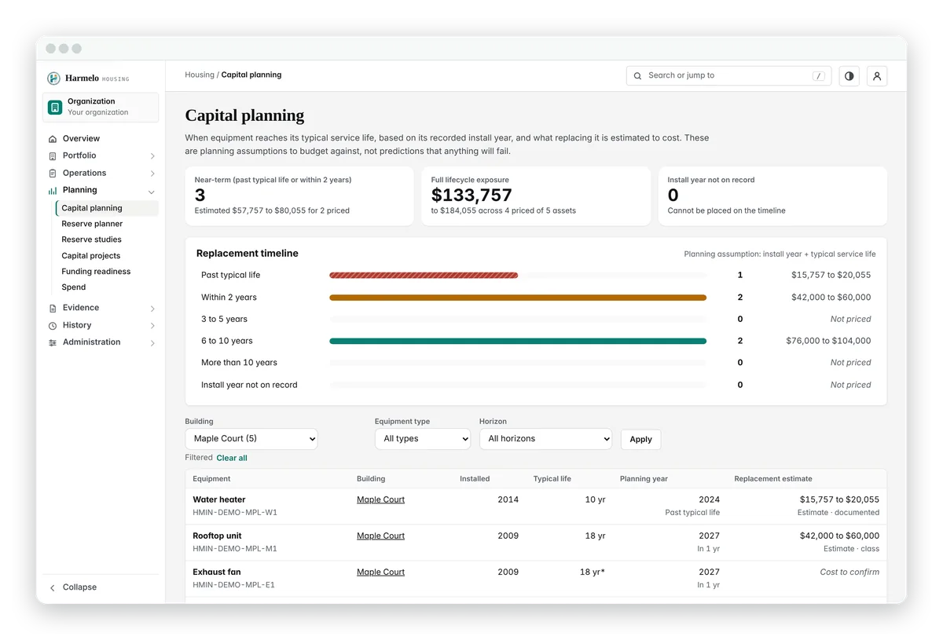943x640 pixels.
Task: Click the Replacement timeline heading
Action: (x=248, y=254)
